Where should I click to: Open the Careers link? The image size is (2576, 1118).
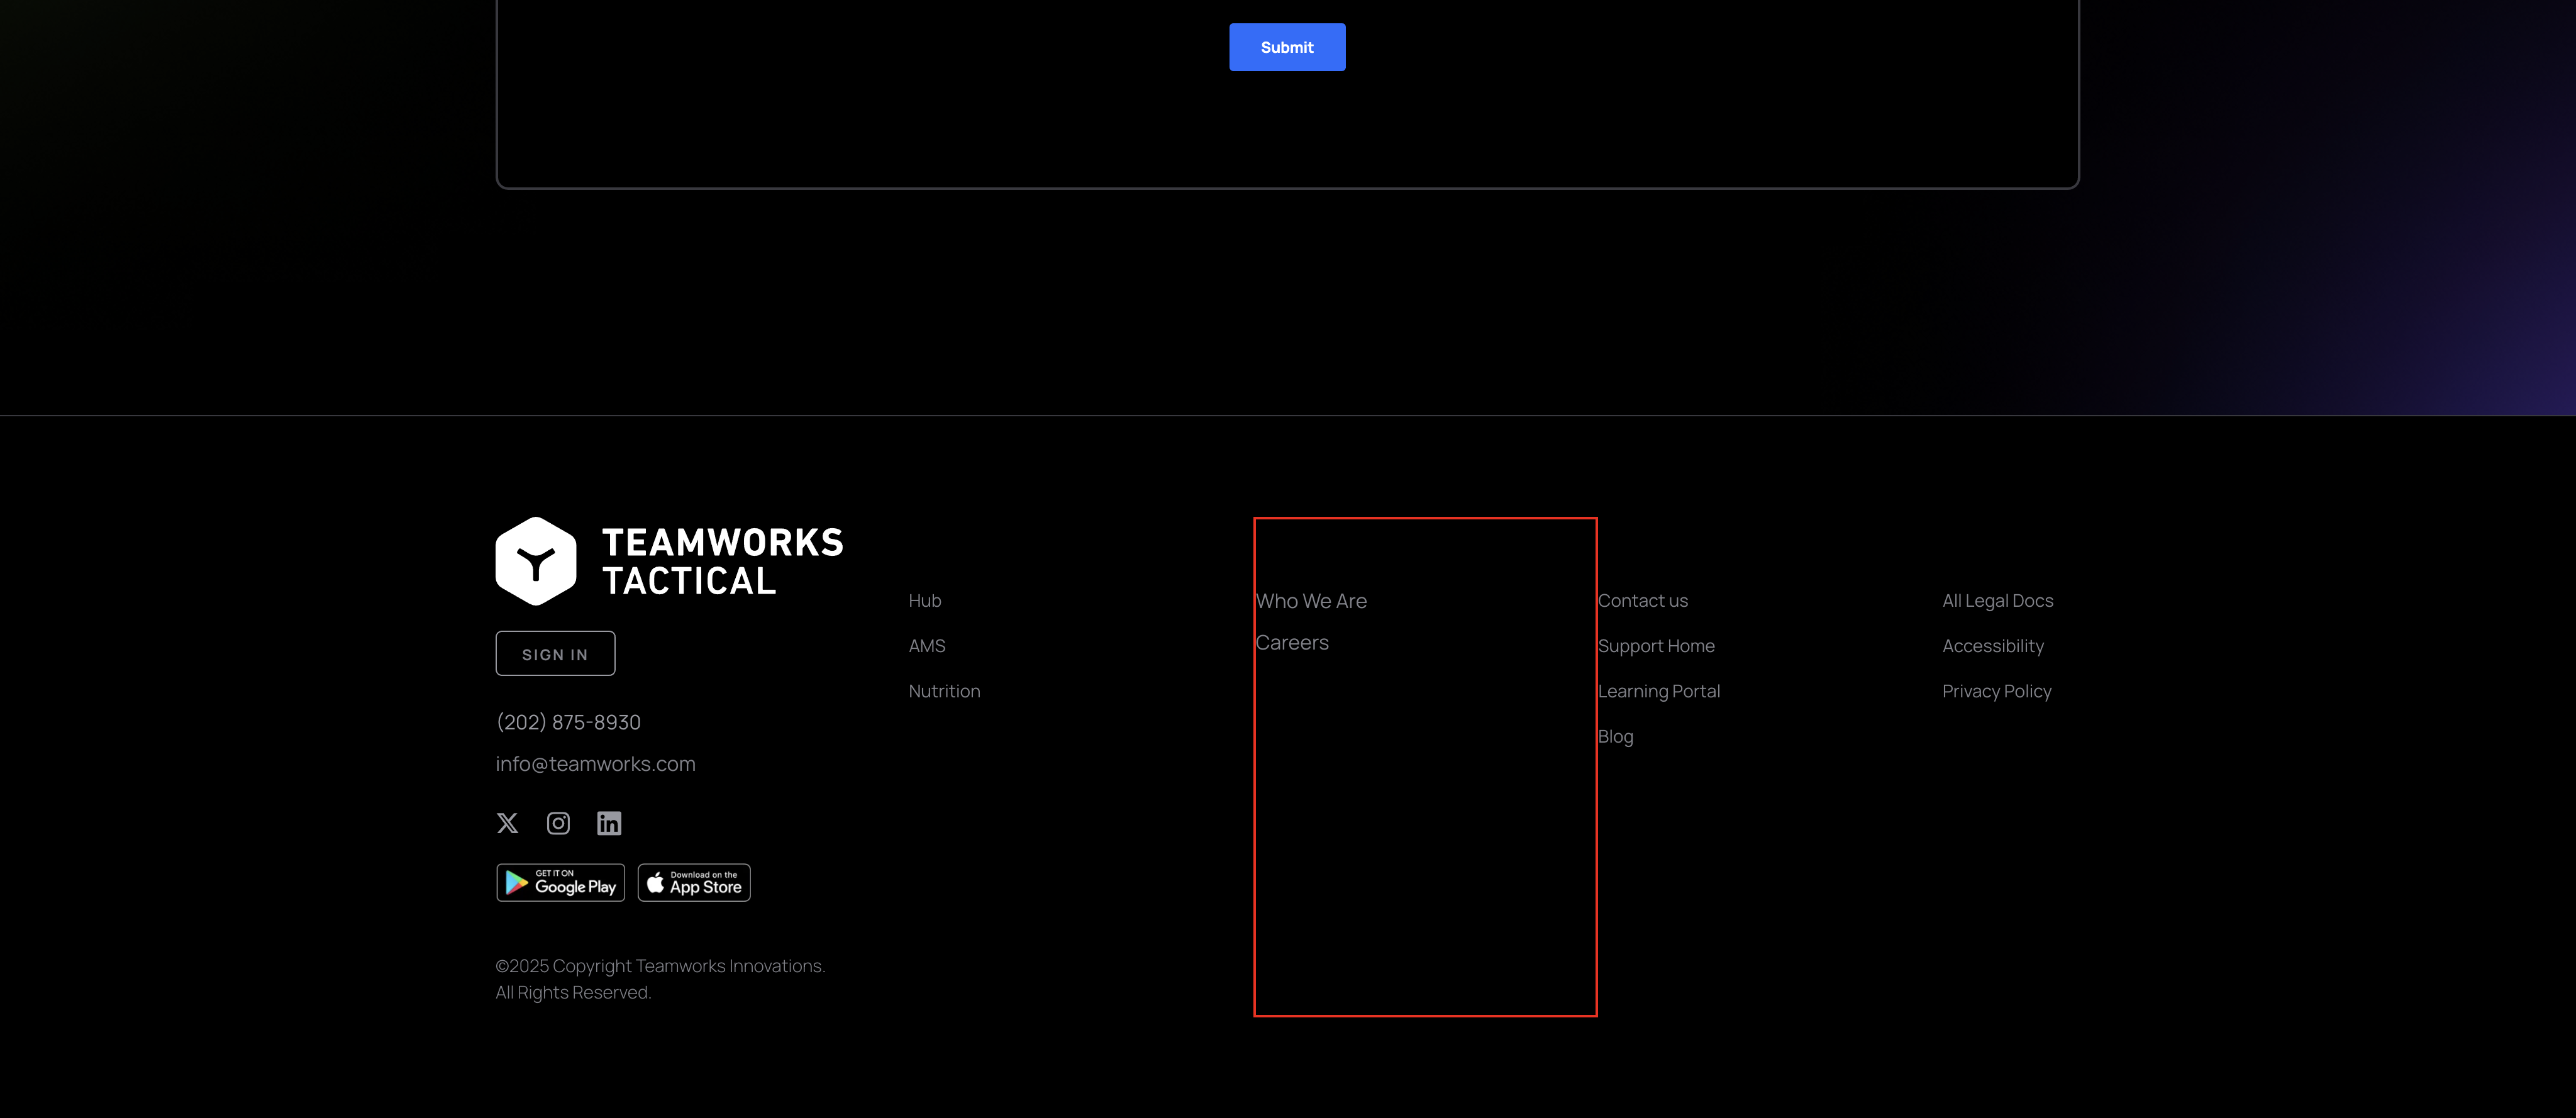click(x=1292, y=643)
